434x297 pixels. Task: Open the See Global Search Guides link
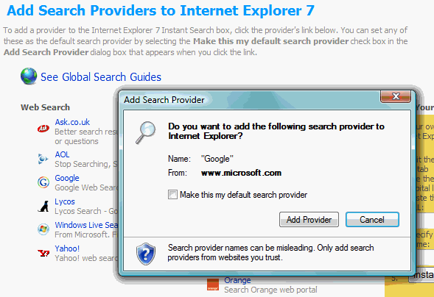tap(101, 77)
